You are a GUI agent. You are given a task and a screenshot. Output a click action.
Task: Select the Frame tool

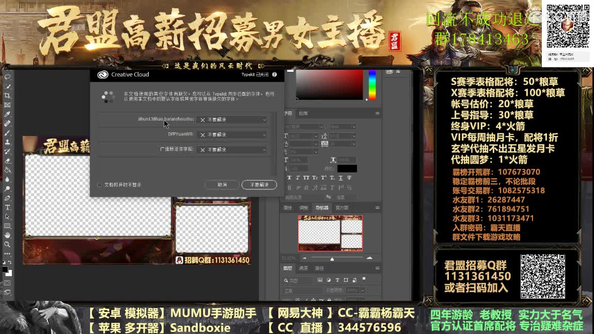(x=8, y=105)
